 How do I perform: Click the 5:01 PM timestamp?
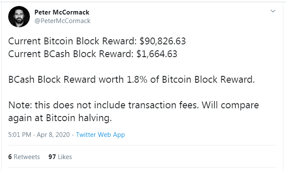coord(19,135)
